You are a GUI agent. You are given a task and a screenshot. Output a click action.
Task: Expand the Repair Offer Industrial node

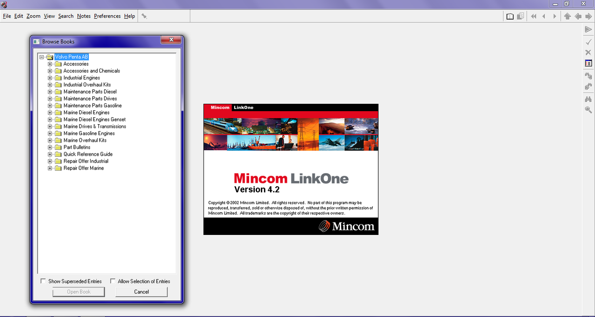[x=50, y=161]
